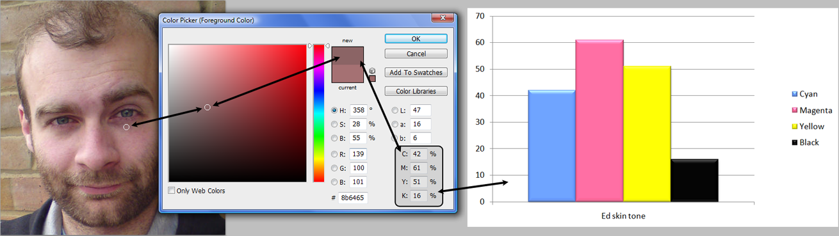
Task: Click the small web-safe color swatch below cube
Action: click(372, 79)
